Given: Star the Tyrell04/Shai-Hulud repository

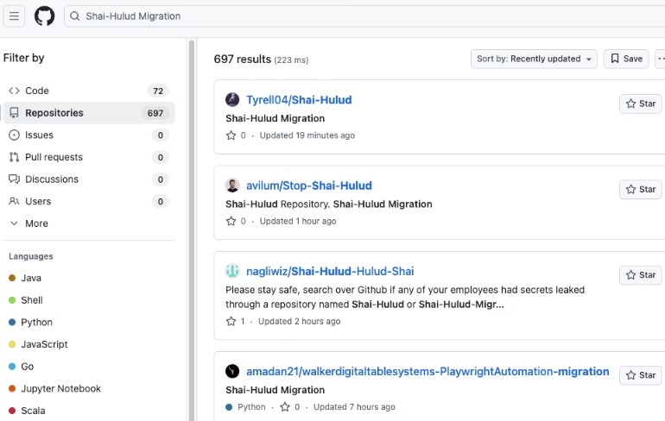Looking at the screenshot, I should pyautogui.click(x=641, y=104).
